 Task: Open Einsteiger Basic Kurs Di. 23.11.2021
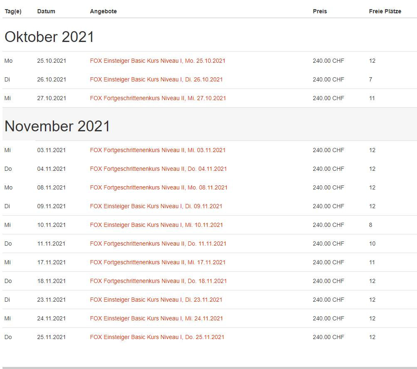pos(156,300)
